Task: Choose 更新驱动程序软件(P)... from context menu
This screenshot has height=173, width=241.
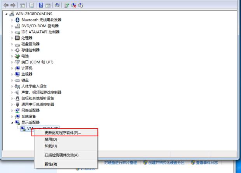Action: [x=63, y=133]
